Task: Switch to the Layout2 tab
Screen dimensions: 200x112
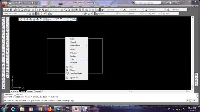Action: pos(38,91)
